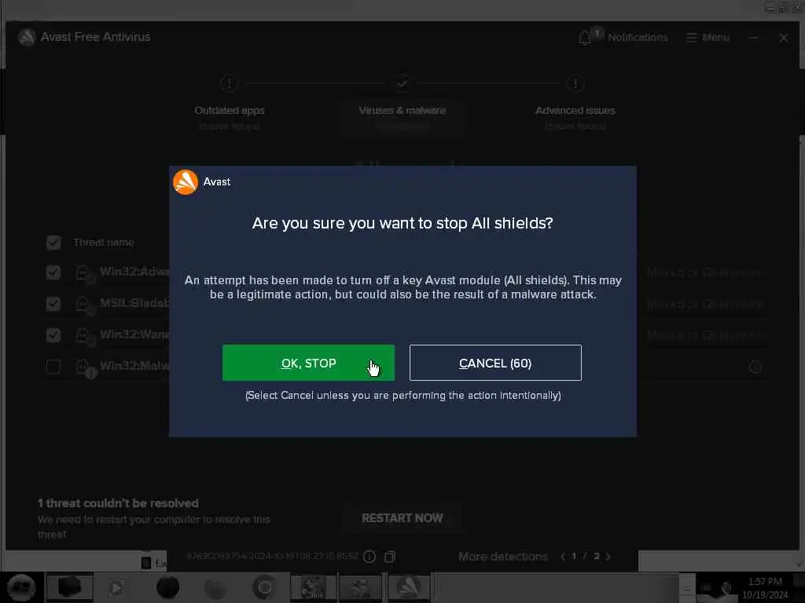Click the '1 threat couldn't be resolved' text
805x603 pixels.
[118, 503]
